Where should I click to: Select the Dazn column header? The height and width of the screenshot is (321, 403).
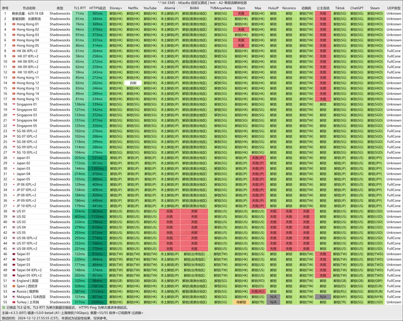coord(241,8)
